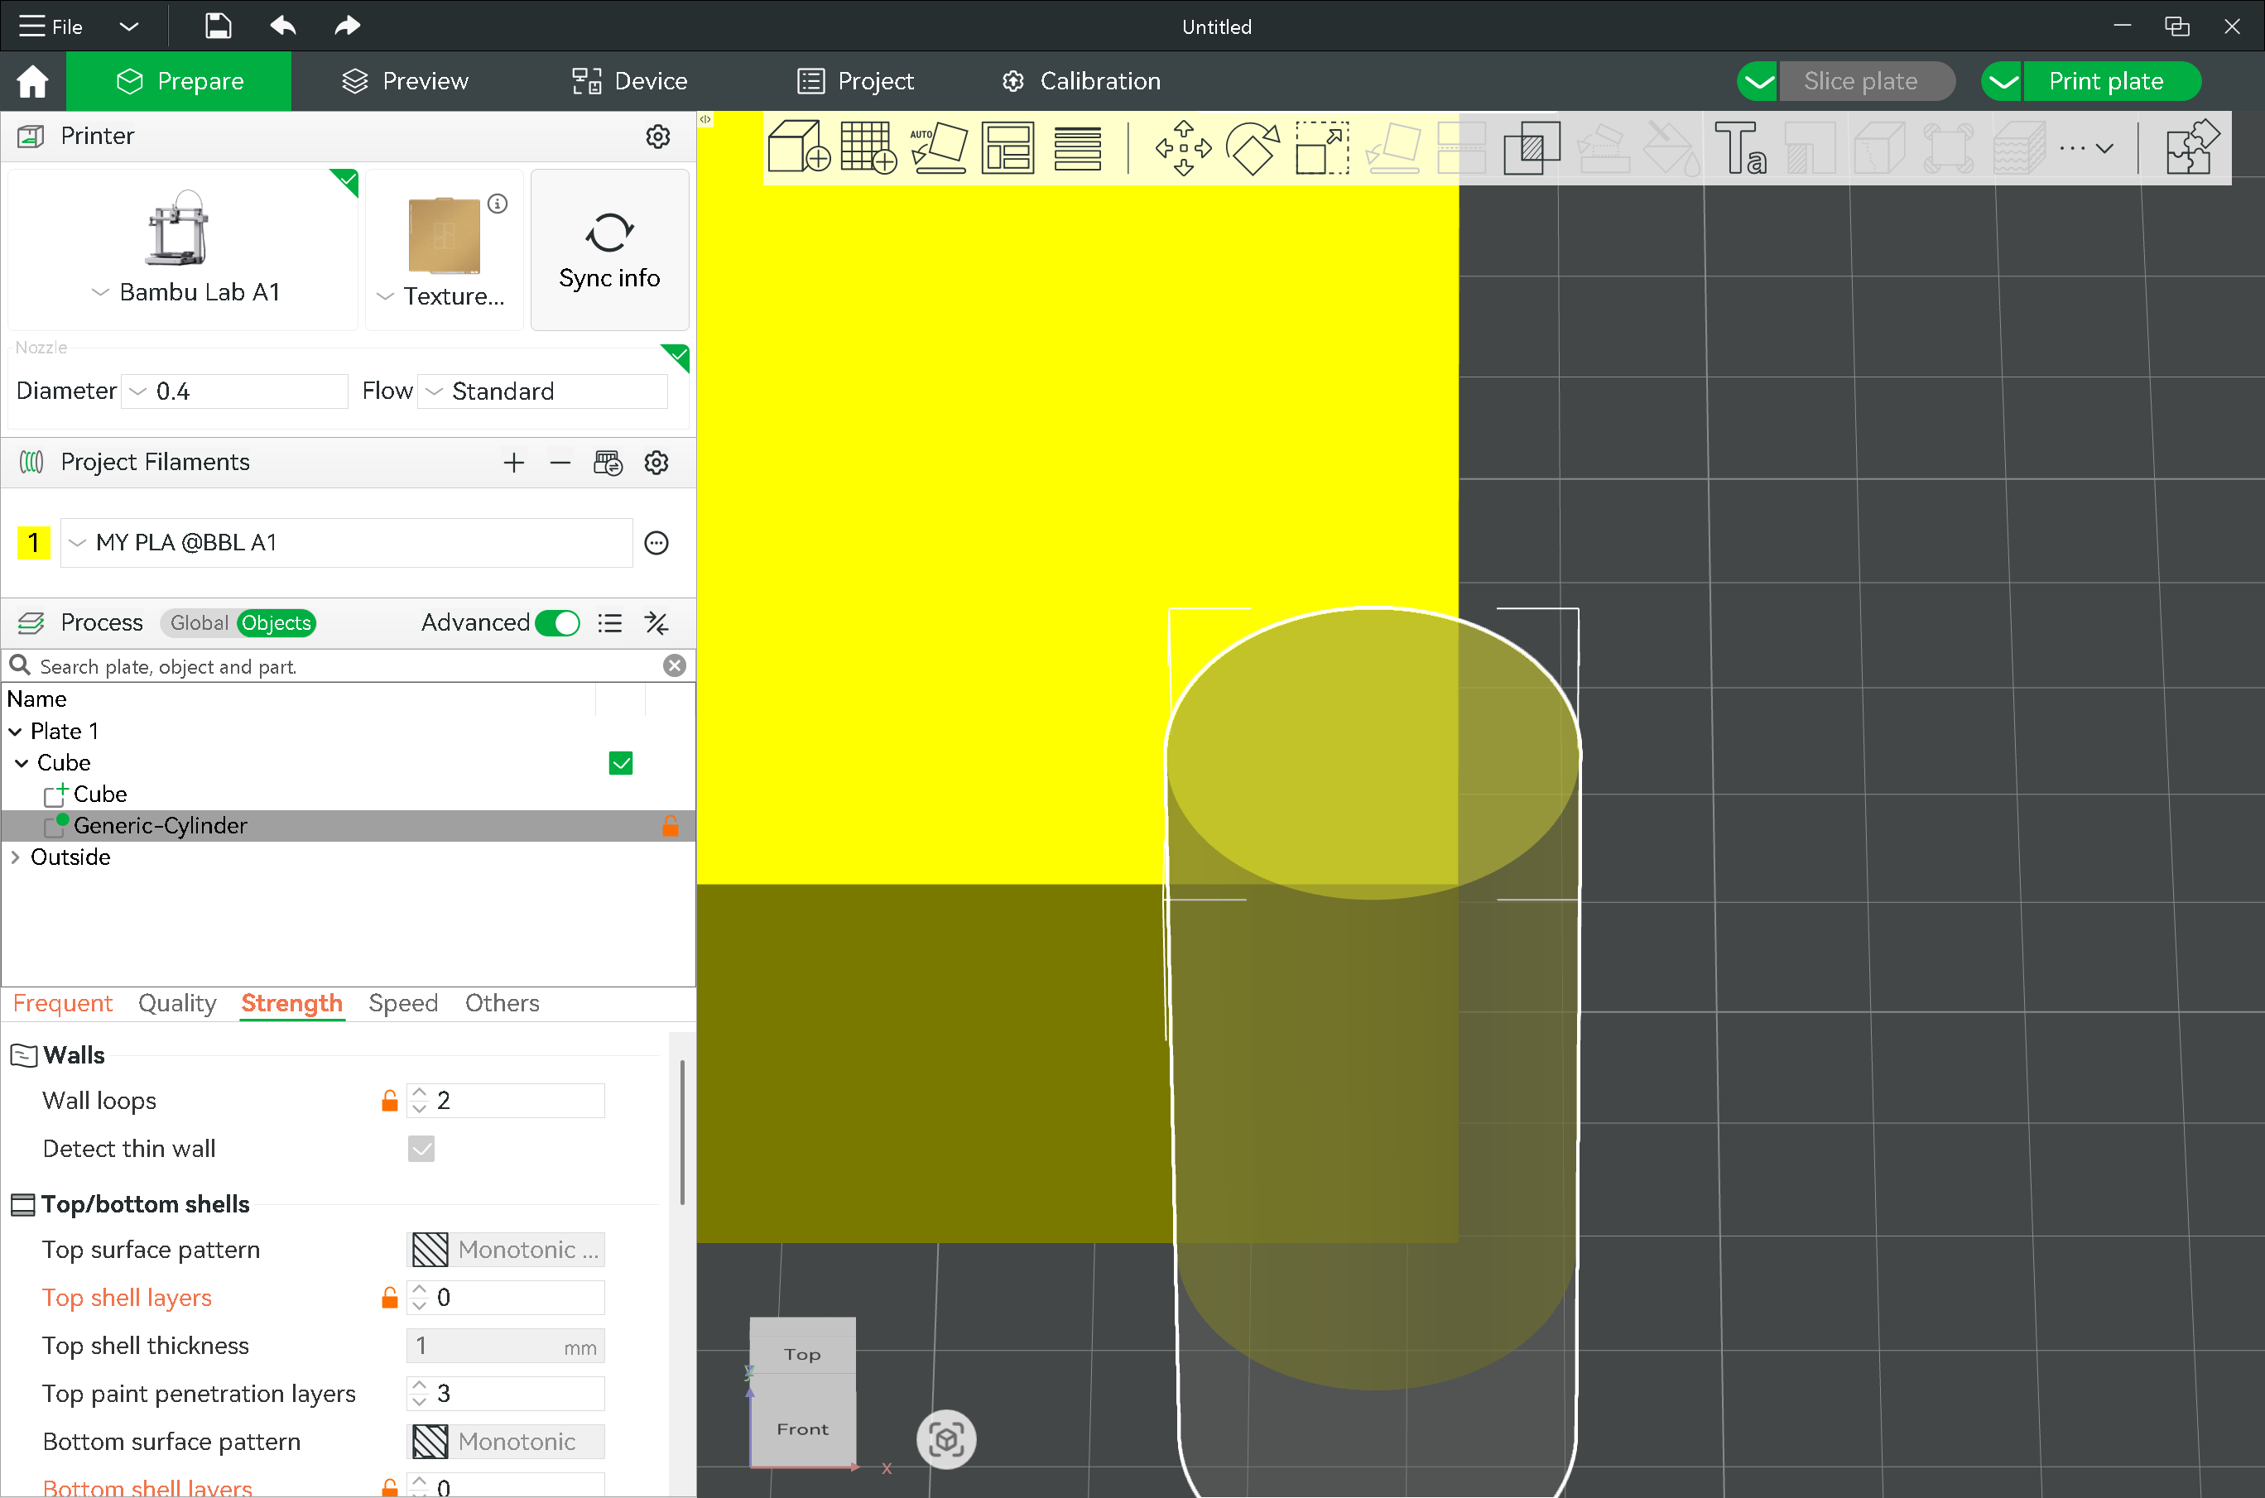Remove a project filament
Viewport: 2265px width, 1498px height.
tap(560, 463)
